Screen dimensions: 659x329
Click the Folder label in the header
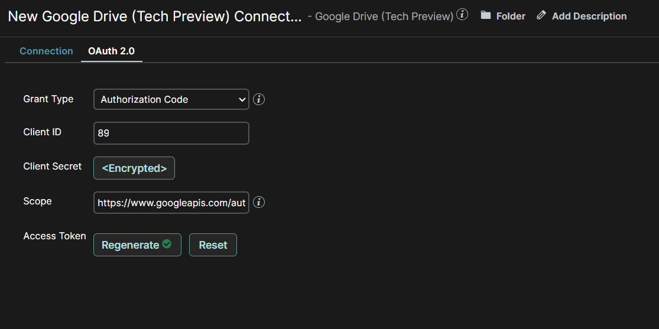coord(511,16)
